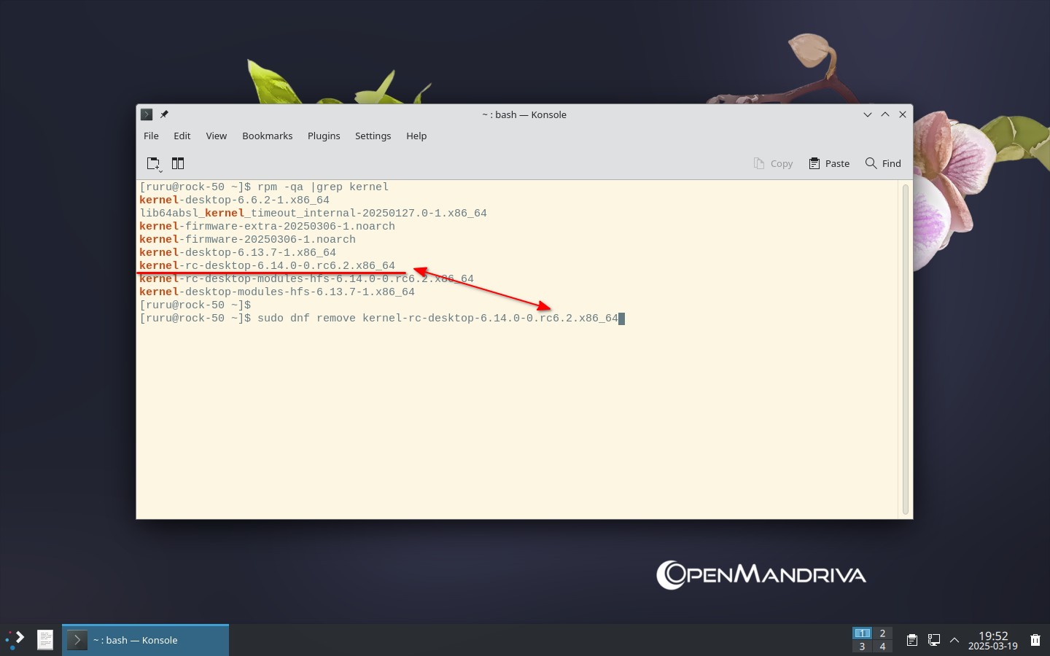The width and height of the screenshot is (1050, 656).
Task: Open the Bookmarks menu
Action: coord(268,136)
